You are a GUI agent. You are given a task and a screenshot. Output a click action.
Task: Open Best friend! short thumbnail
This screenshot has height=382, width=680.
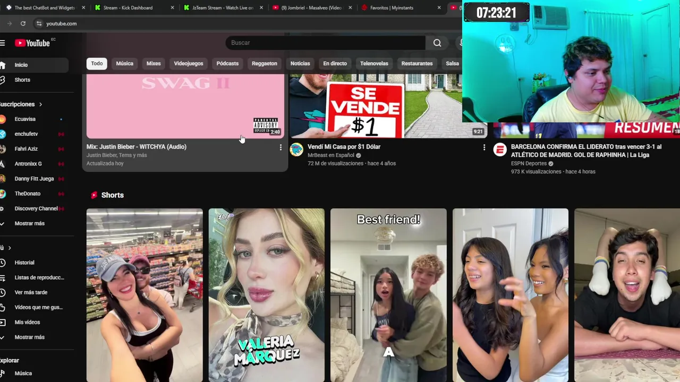[388, 295]
